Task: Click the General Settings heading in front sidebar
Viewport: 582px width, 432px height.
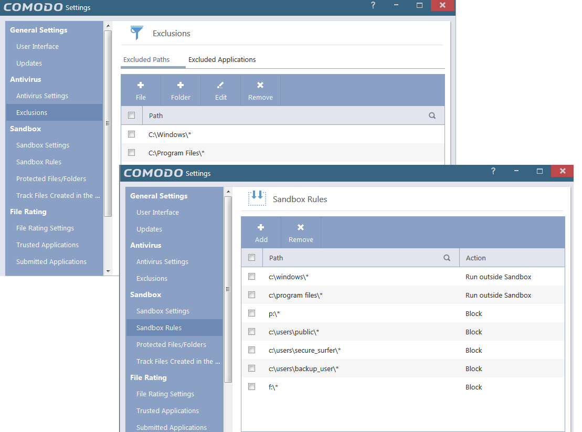Action: coord(159,196)
